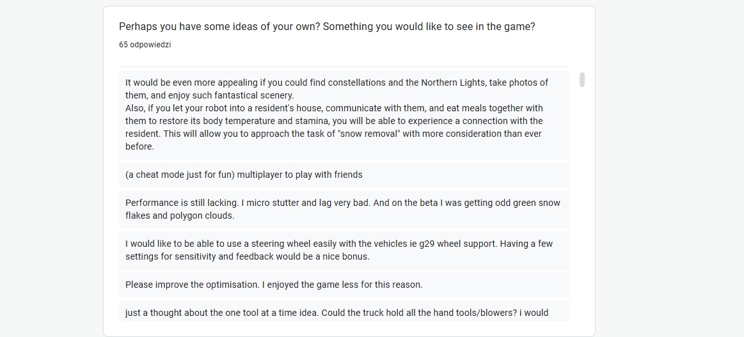The height and width of the screenshot is (337, 744).
Task: Select the "Please improve the optimisation" response
Action: tap(344, 285)
